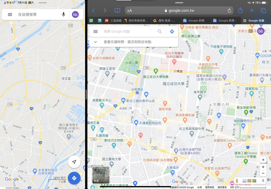Open the first photo thumbnail in imagery strip
Screen dimensions: 271x189
point(245,181)
